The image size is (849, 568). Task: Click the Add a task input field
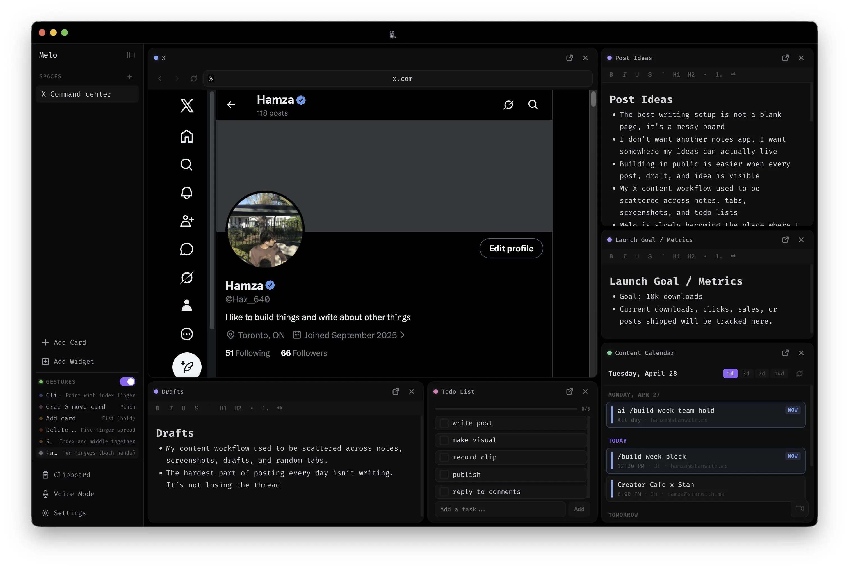500,509
